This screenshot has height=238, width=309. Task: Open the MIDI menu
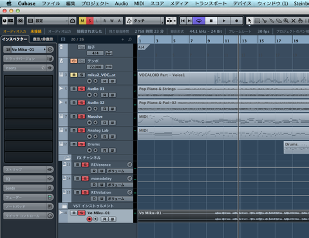pyautogui.click(x=139, y=3)
